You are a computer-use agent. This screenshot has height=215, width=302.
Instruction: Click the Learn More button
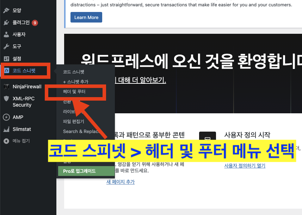pyautogui.click(x=86, y=17)
